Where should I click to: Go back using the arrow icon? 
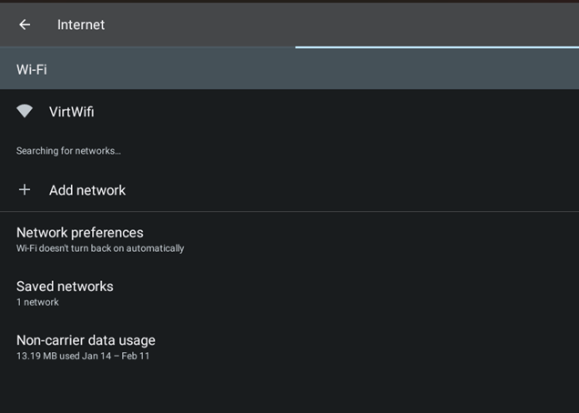pos(25,25)
